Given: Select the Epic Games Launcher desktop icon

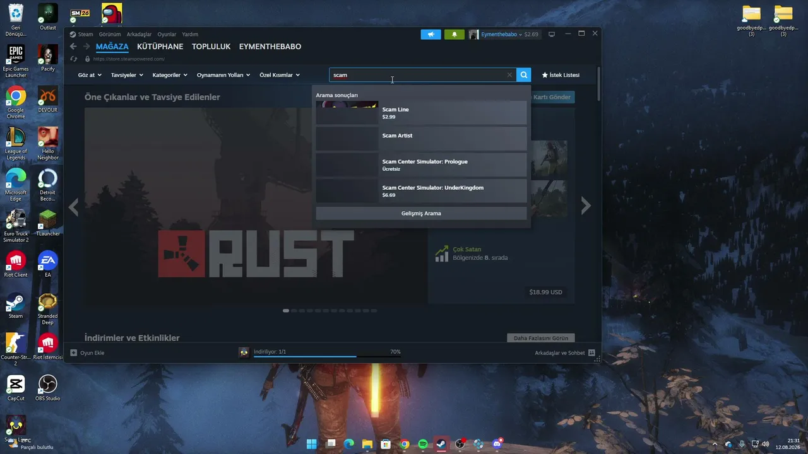Looking at the screenshot, I should tap(16, 61).
